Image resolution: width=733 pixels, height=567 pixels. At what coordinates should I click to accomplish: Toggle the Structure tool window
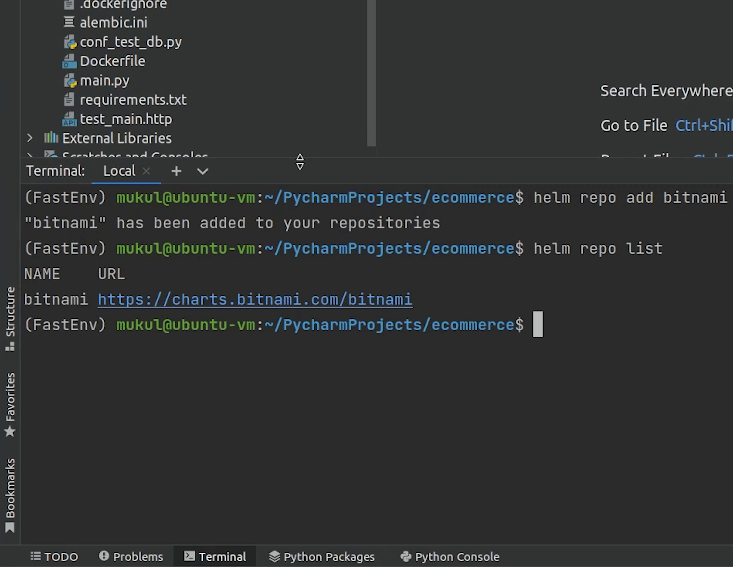pyautogui.click(x=10, y=318)
